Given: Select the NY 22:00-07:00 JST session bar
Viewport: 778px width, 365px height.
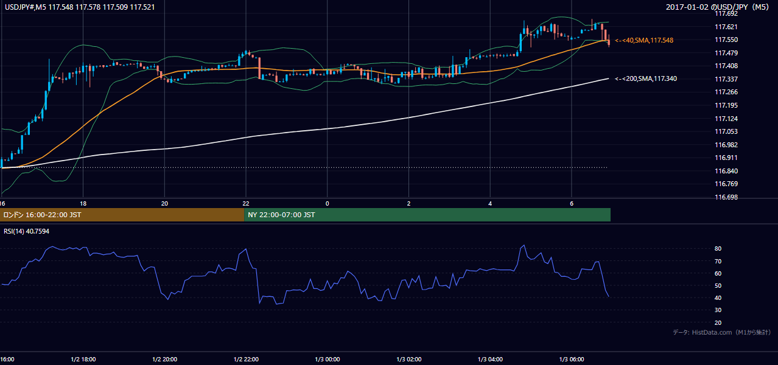Looking at the screenshot, I should [427, 215].
